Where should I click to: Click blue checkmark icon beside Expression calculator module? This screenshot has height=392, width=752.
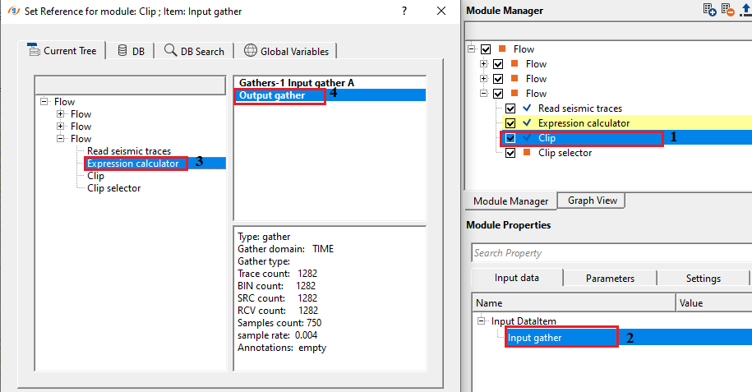click(x=527, y=123)
